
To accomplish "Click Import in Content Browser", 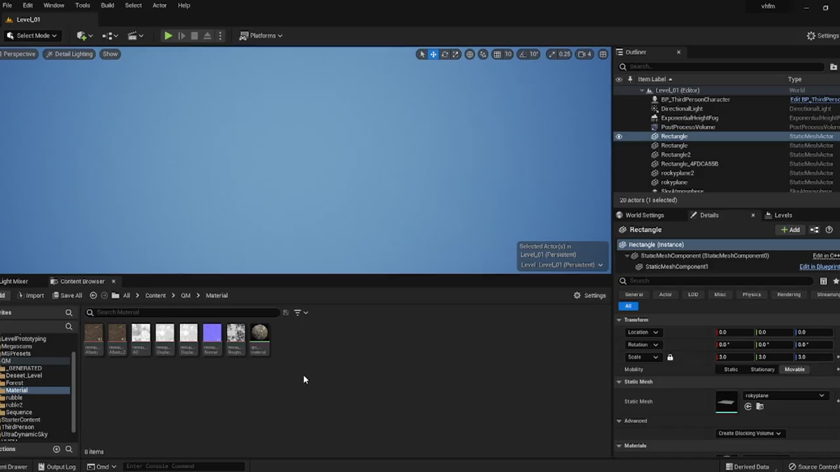I will [x=31, y=295].
